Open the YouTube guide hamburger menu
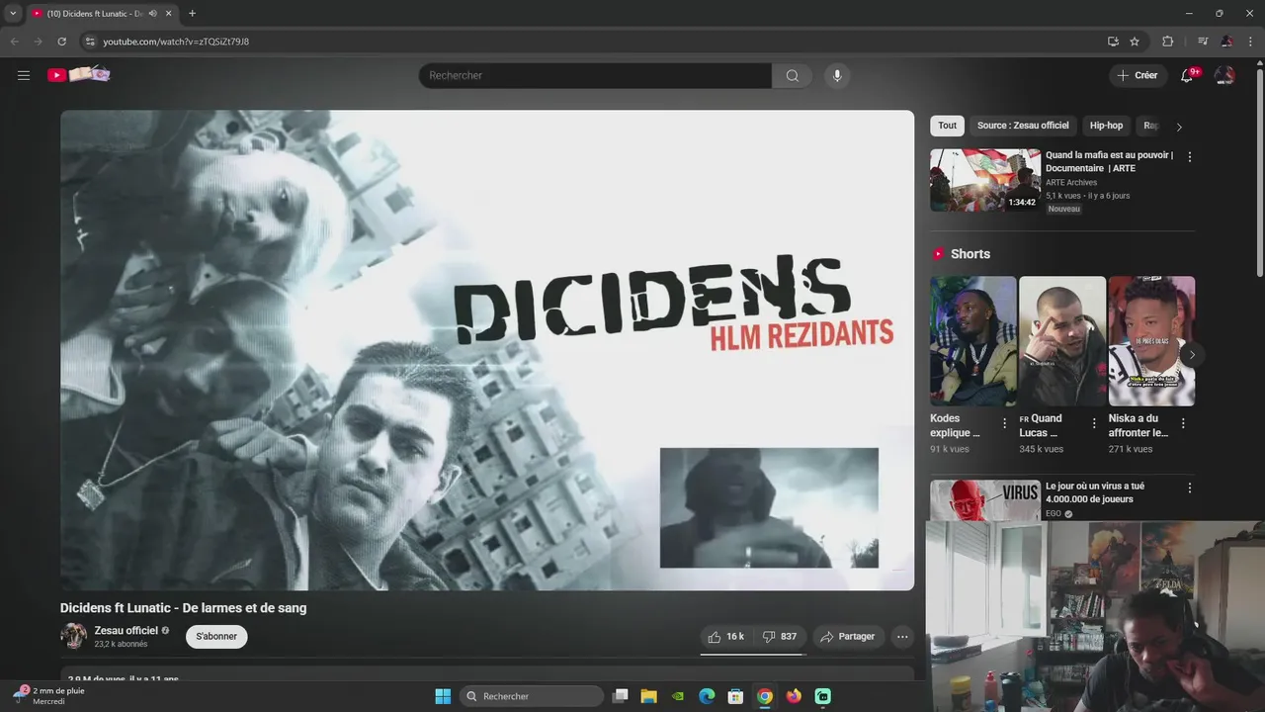This screenshot has width=1265, height=712. [24, 75]
